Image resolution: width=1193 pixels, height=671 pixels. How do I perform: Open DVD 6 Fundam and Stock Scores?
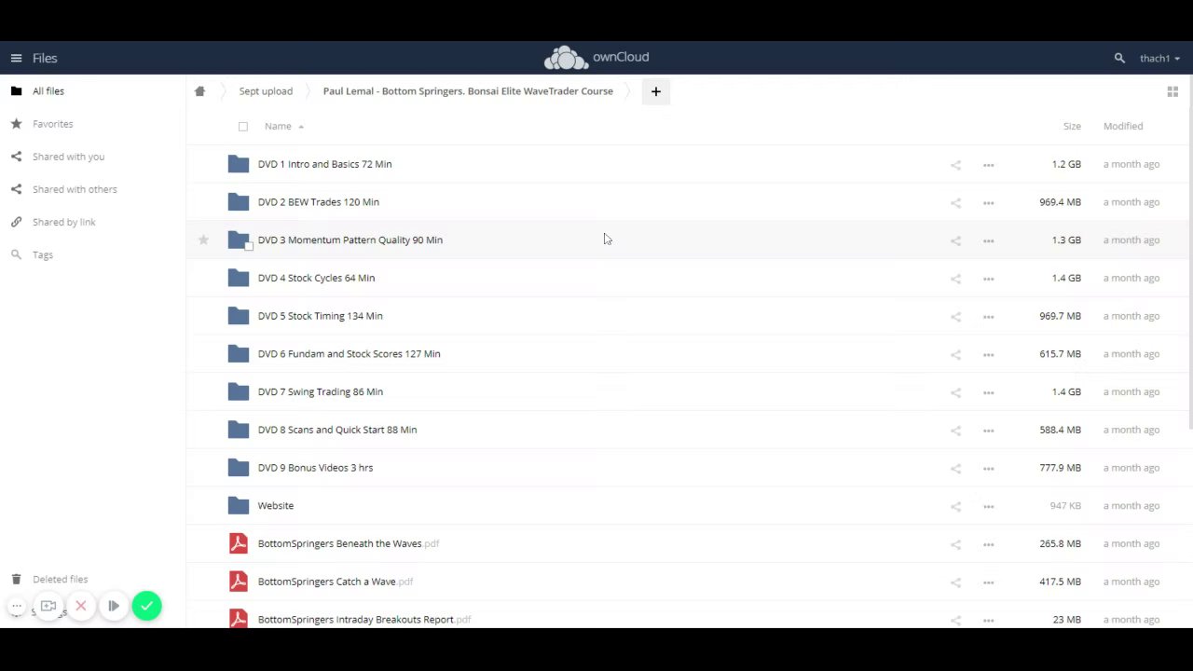click(349, 354)
